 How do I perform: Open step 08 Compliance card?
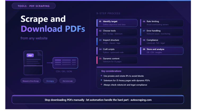point(162,41)
